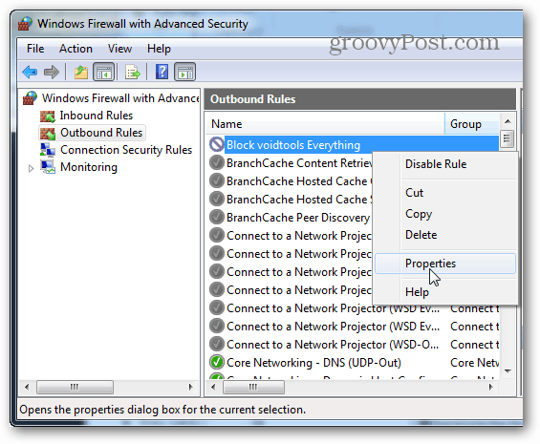Click the rules list vertical scrollbar thumb
Image resolution: width=540 pixels, height=444 pixels.
click(508, 138)
